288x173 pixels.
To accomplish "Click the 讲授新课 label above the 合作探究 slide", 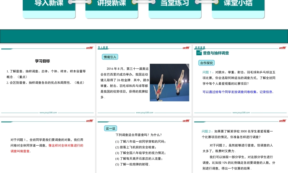I will click(200, 48).
